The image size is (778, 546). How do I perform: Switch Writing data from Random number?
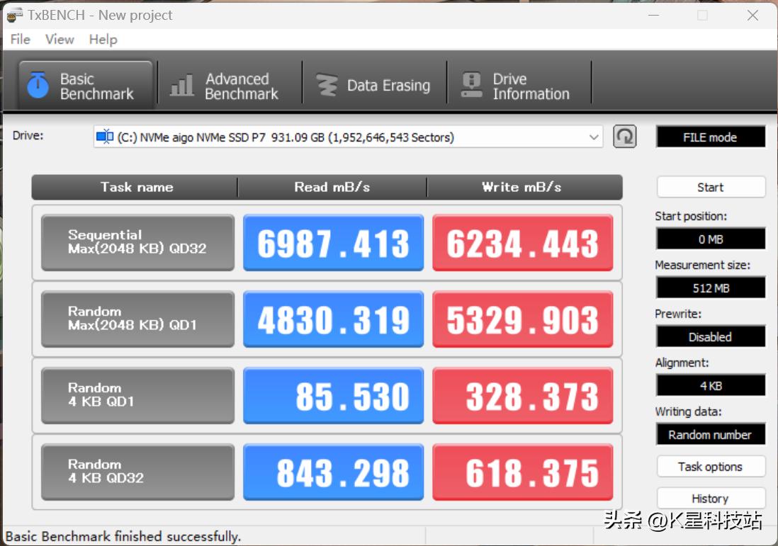tap(710, 434)
